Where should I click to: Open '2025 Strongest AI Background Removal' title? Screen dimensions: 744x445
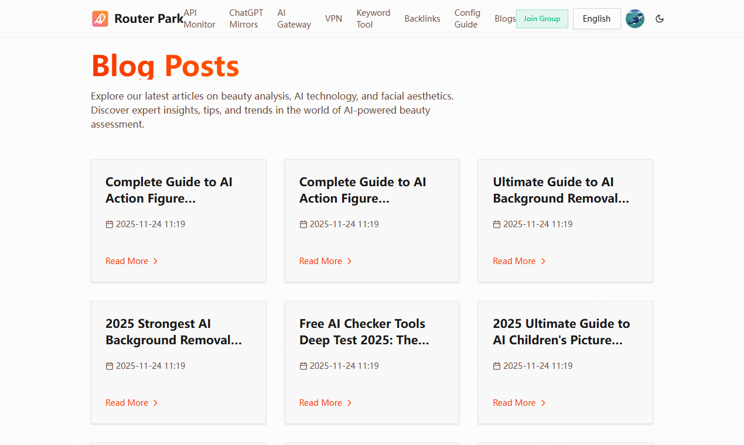point(173,332)
